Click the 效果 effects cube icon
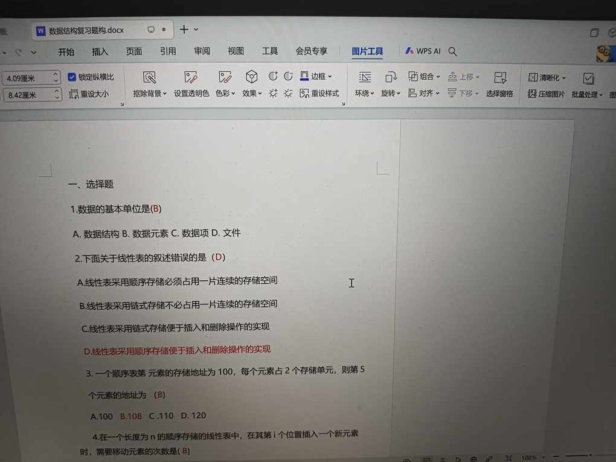The image size is (616, 462). pos(251,77)
